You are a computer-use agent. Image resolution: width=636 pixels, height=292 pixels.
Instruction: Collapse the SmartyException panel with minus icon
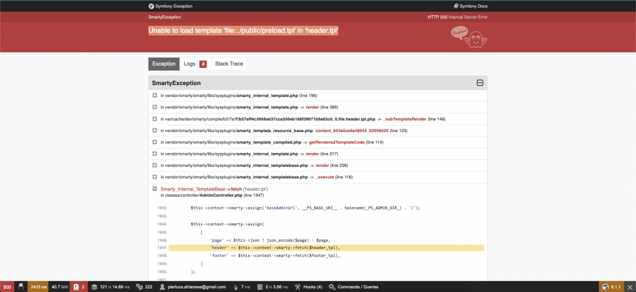(480, 83)
